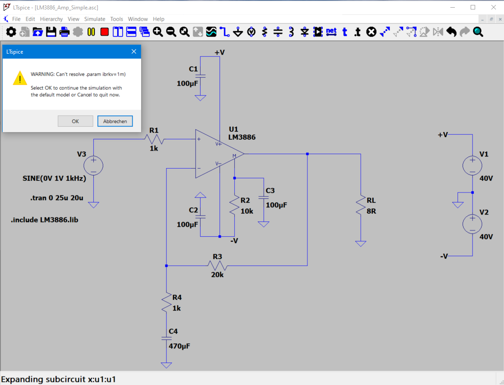Click the find magnifier icon
504x385 pixels.
point(478,32)
